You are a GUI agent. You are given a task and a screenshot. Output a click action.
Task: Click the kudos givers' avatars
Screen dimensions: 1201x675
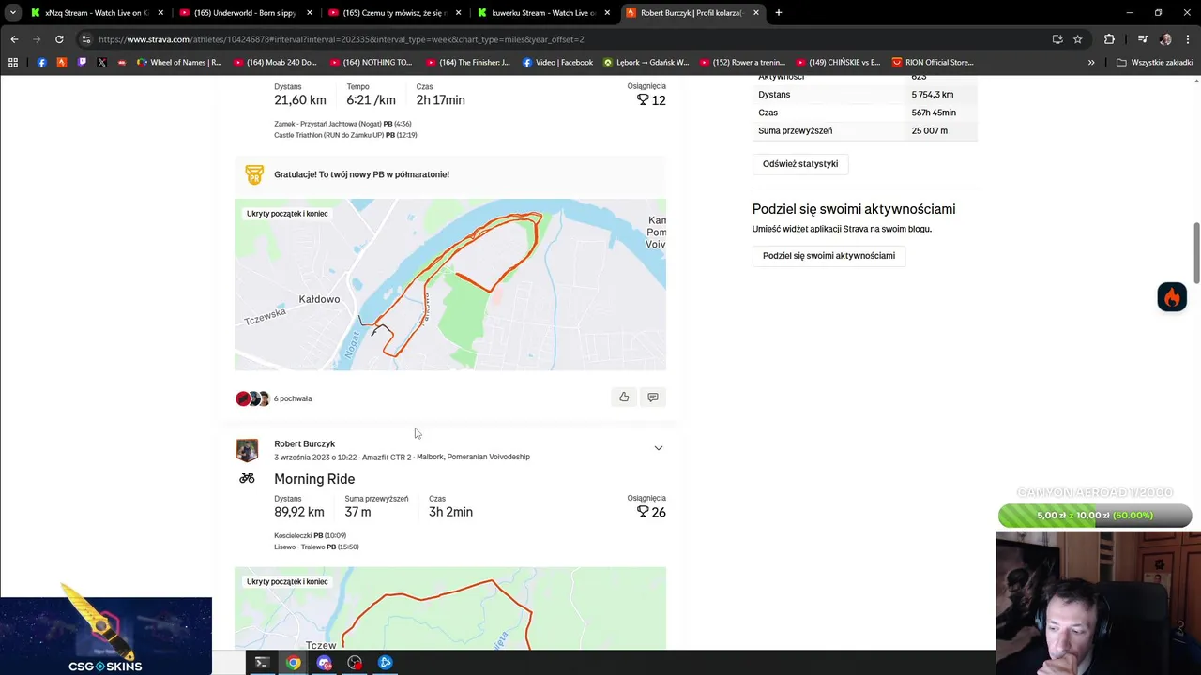[x=252, y=398]
